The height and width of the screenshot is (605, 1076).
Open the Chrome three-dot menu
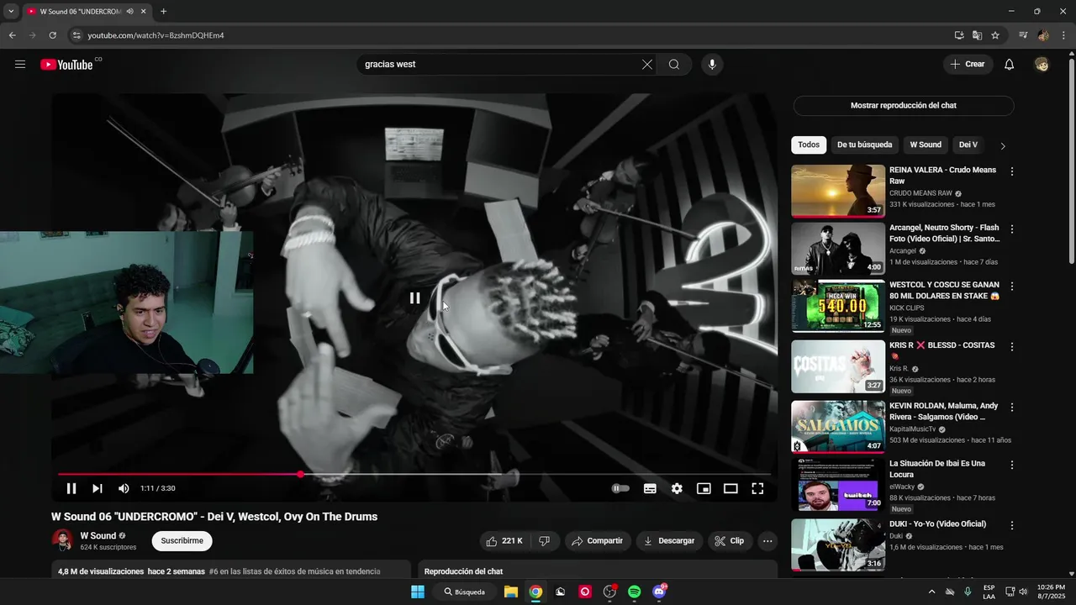pyautogui.click(x=1063, y=35)
